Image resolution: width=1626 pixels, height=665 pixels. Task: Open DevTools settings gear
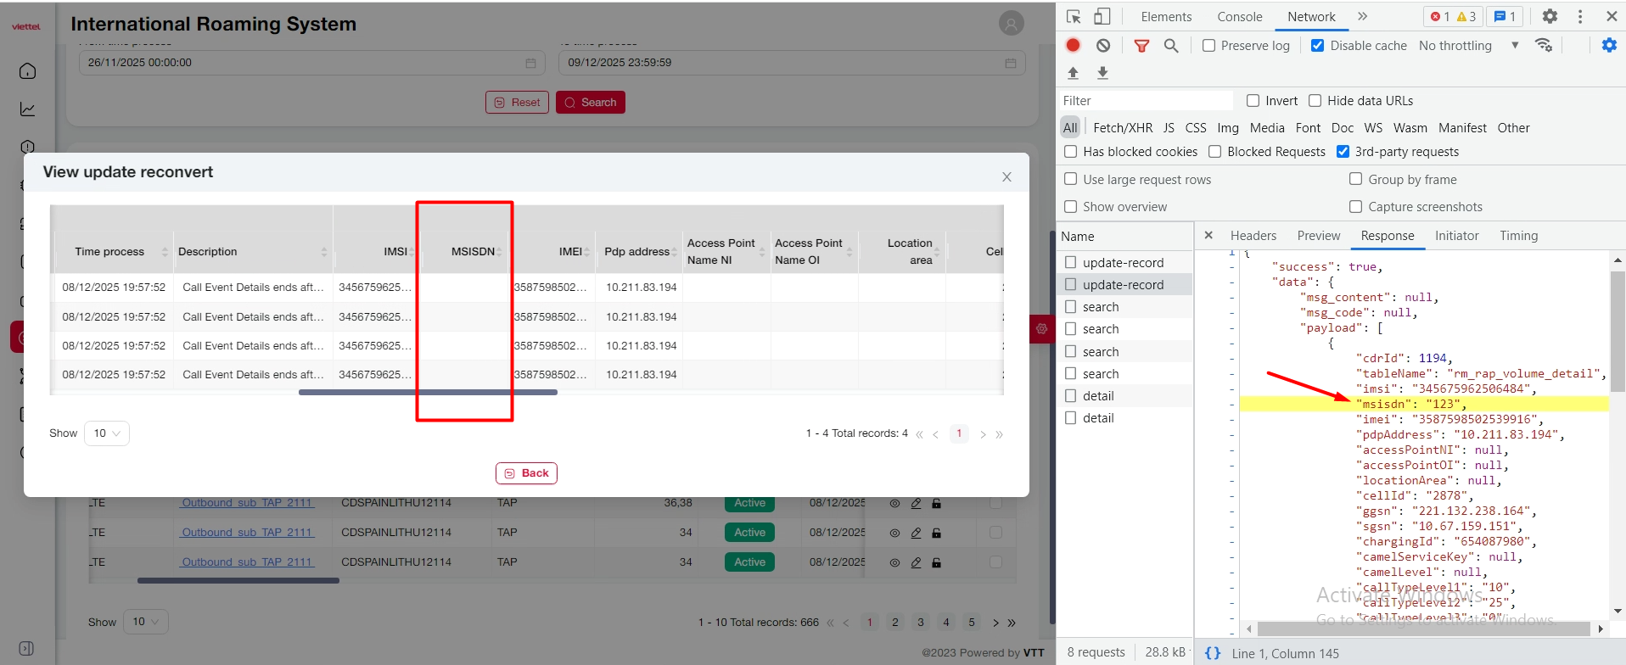pos(1550,17)
